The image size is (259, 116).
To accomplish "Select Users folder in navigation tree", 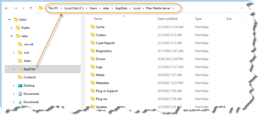I will coord(23,20).
